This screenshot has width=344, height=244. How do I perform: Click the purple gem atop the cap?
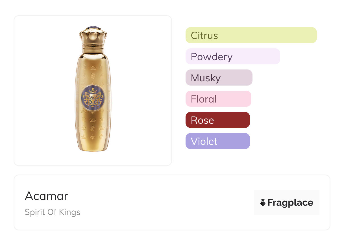[93, 27]
